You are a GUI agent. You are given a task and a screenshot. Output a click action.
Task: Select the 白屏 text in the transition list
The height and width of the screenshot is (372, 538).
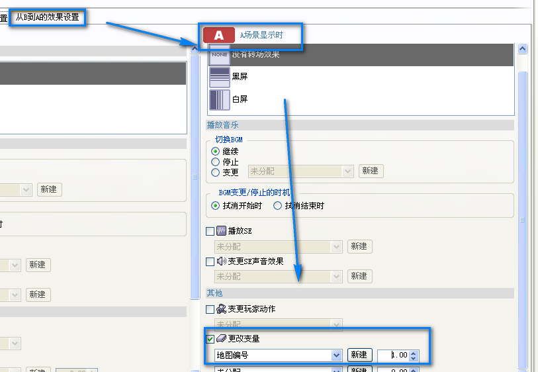[240, 99]
